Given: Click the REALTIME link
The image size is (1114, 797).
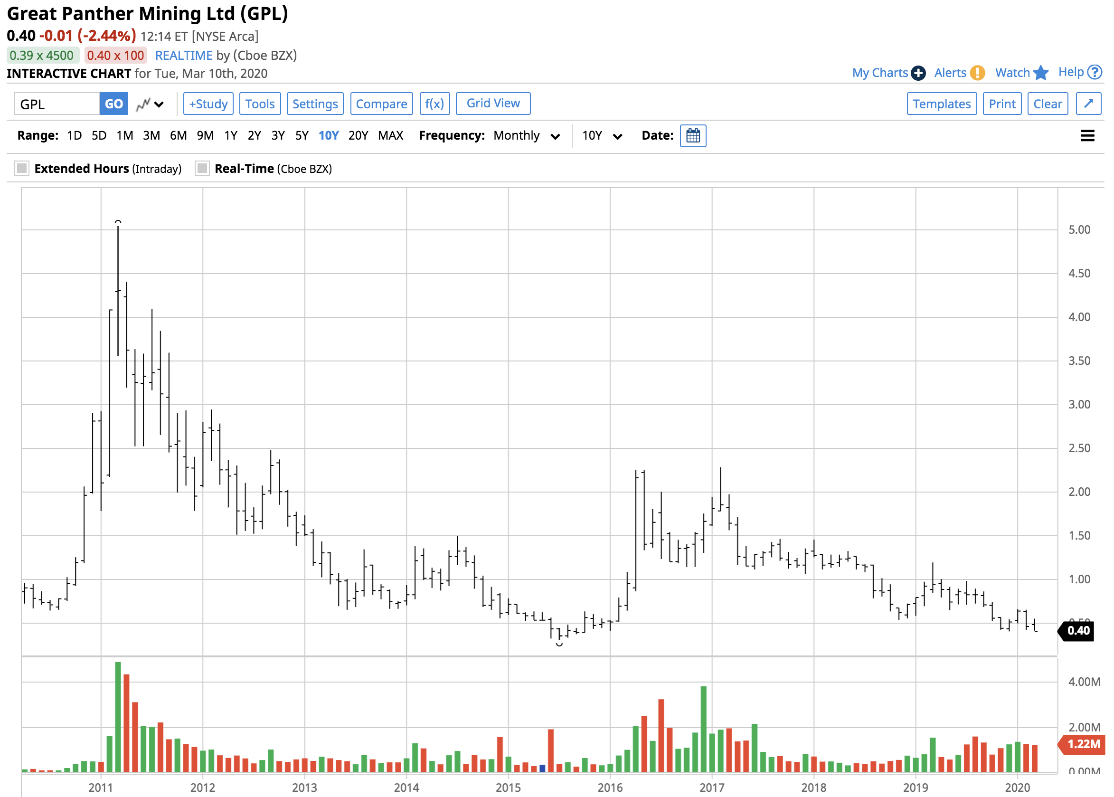Looking at the screenshot, I should (184, 56).
